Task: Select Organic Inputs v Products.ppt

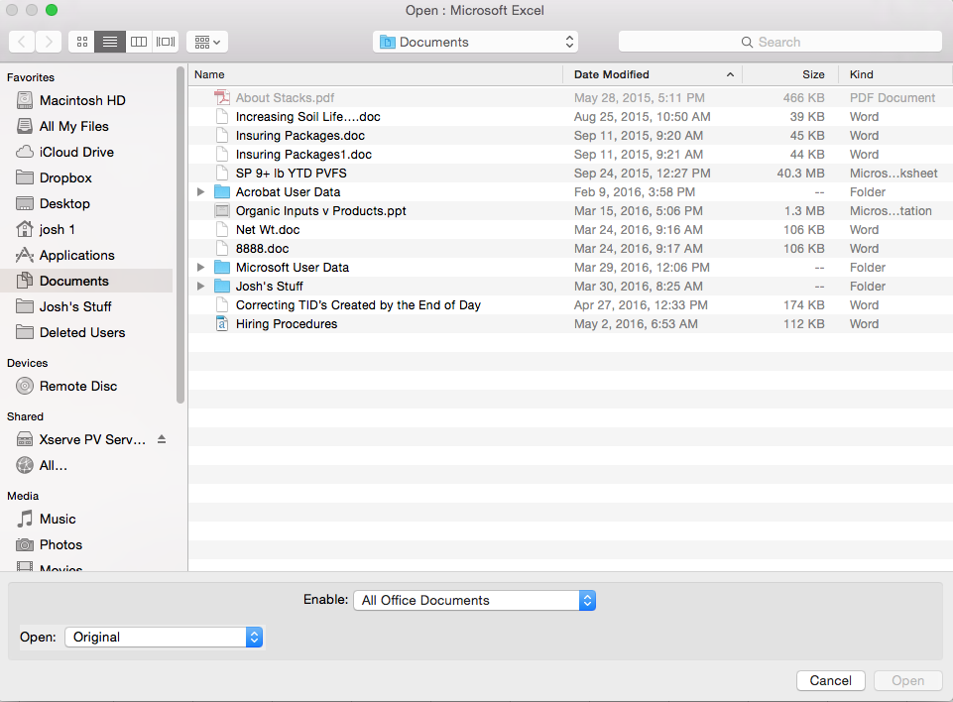Action: pos(570,211)
